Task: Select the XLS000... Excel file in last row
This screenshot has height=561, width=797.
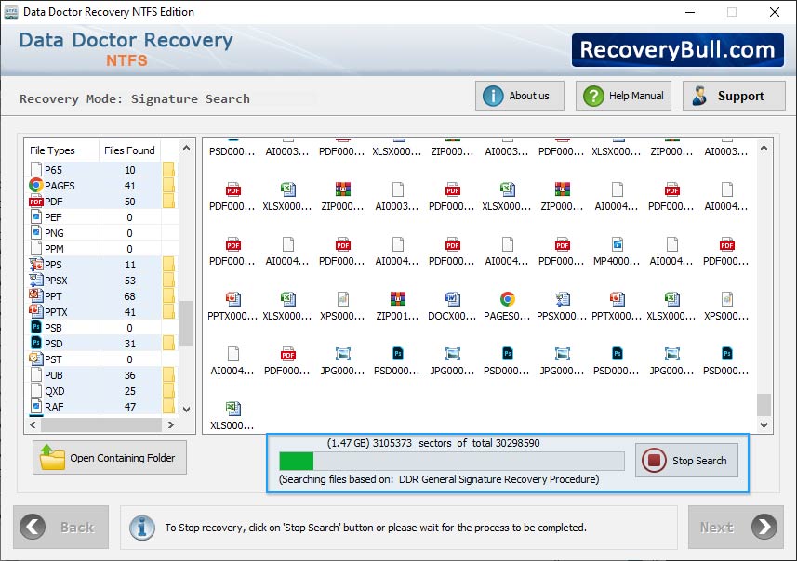Action: click(232, 416)
